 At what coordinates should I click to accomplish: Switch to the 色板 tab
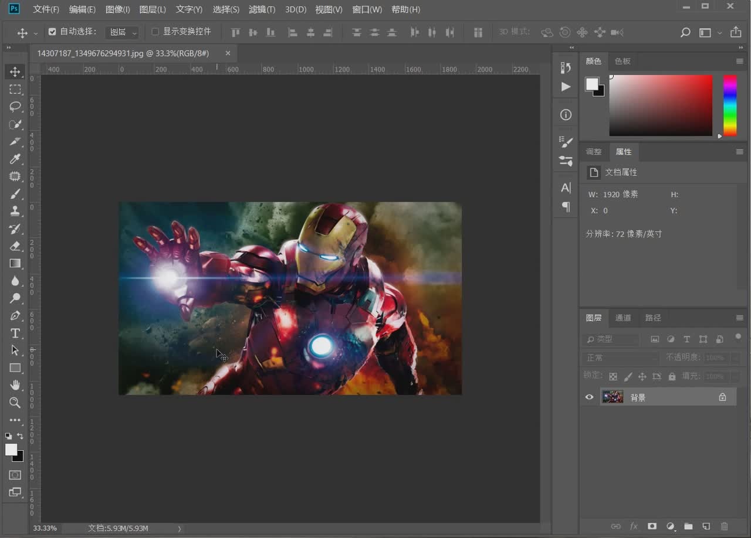pos(623,61)
